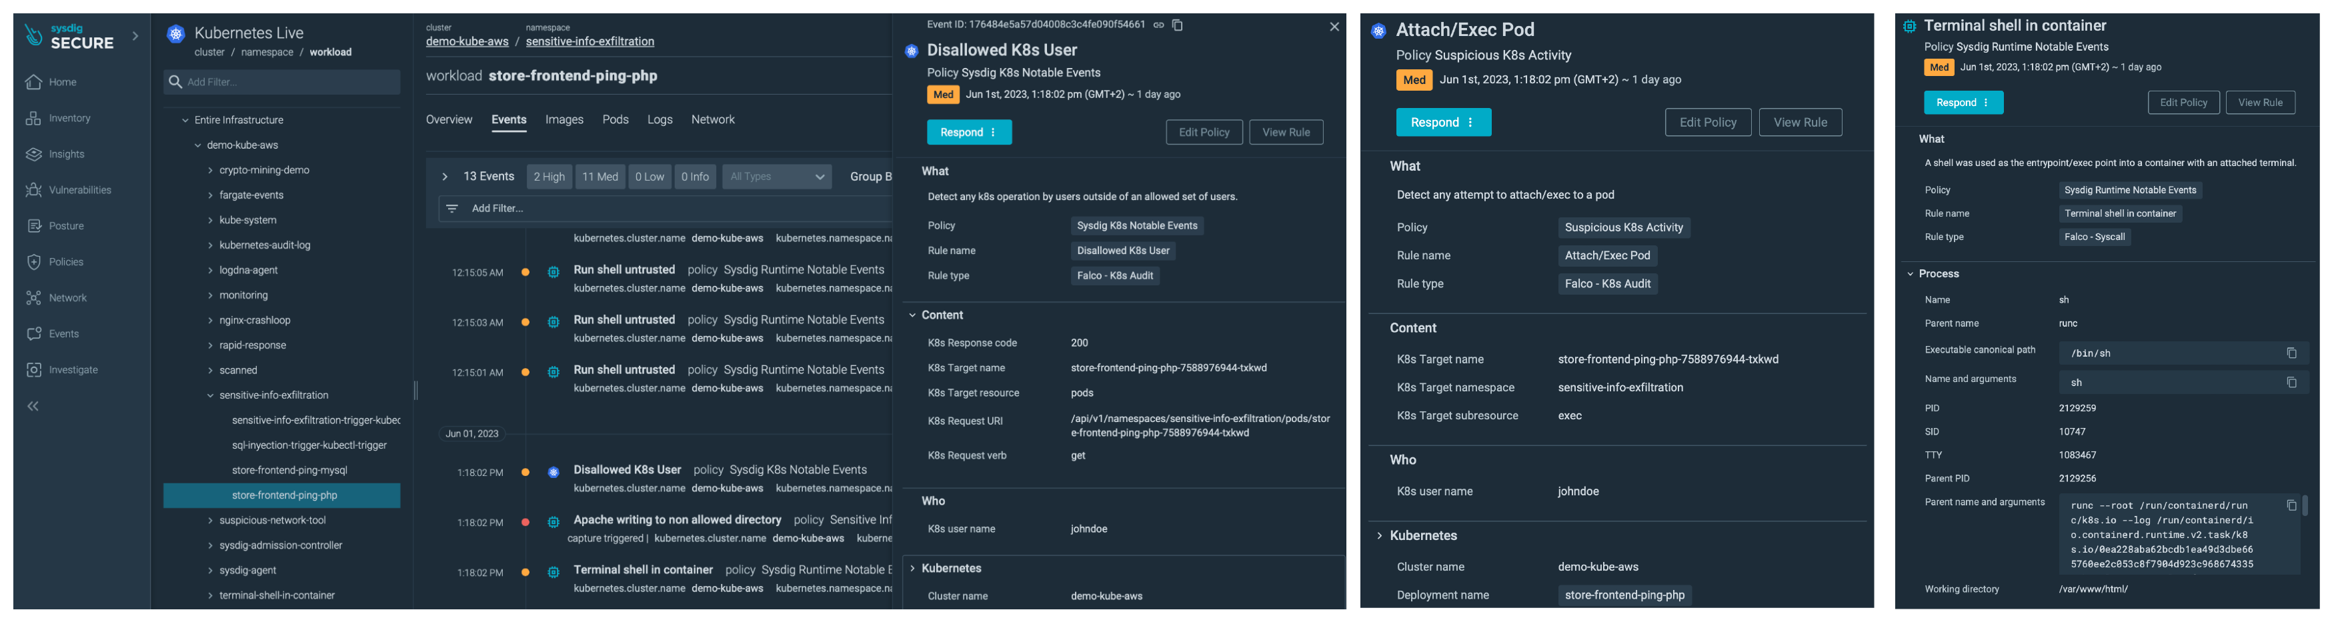Click the filter-lines icon in events filter
The width and height of the screenshot is (2334, 624).
pos(452,209)
